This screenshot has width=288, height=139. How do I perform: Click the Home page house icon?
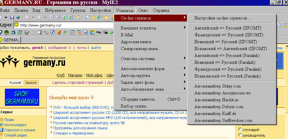pyautogui.click(x=78, y=18)
